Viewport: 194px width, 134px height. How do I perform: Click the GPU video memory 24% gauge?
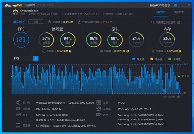coord(136,40)
